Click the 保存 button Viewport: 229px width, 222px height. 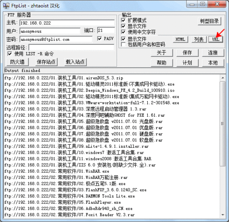pyautogui.click(x=187, y=52)
